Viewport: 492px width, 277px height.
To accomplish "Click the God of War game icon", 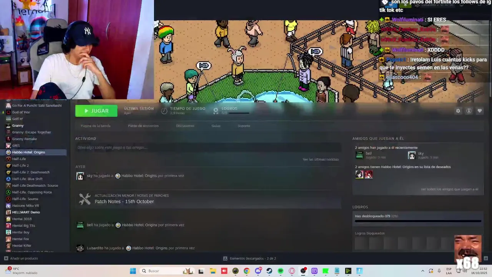I will pos(8,112).
